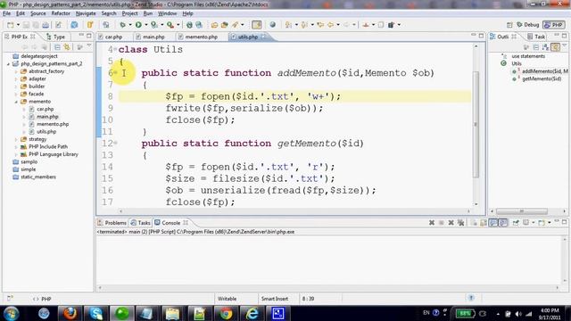Click the Debug bug icon in main toolbar

click(123, 25)
